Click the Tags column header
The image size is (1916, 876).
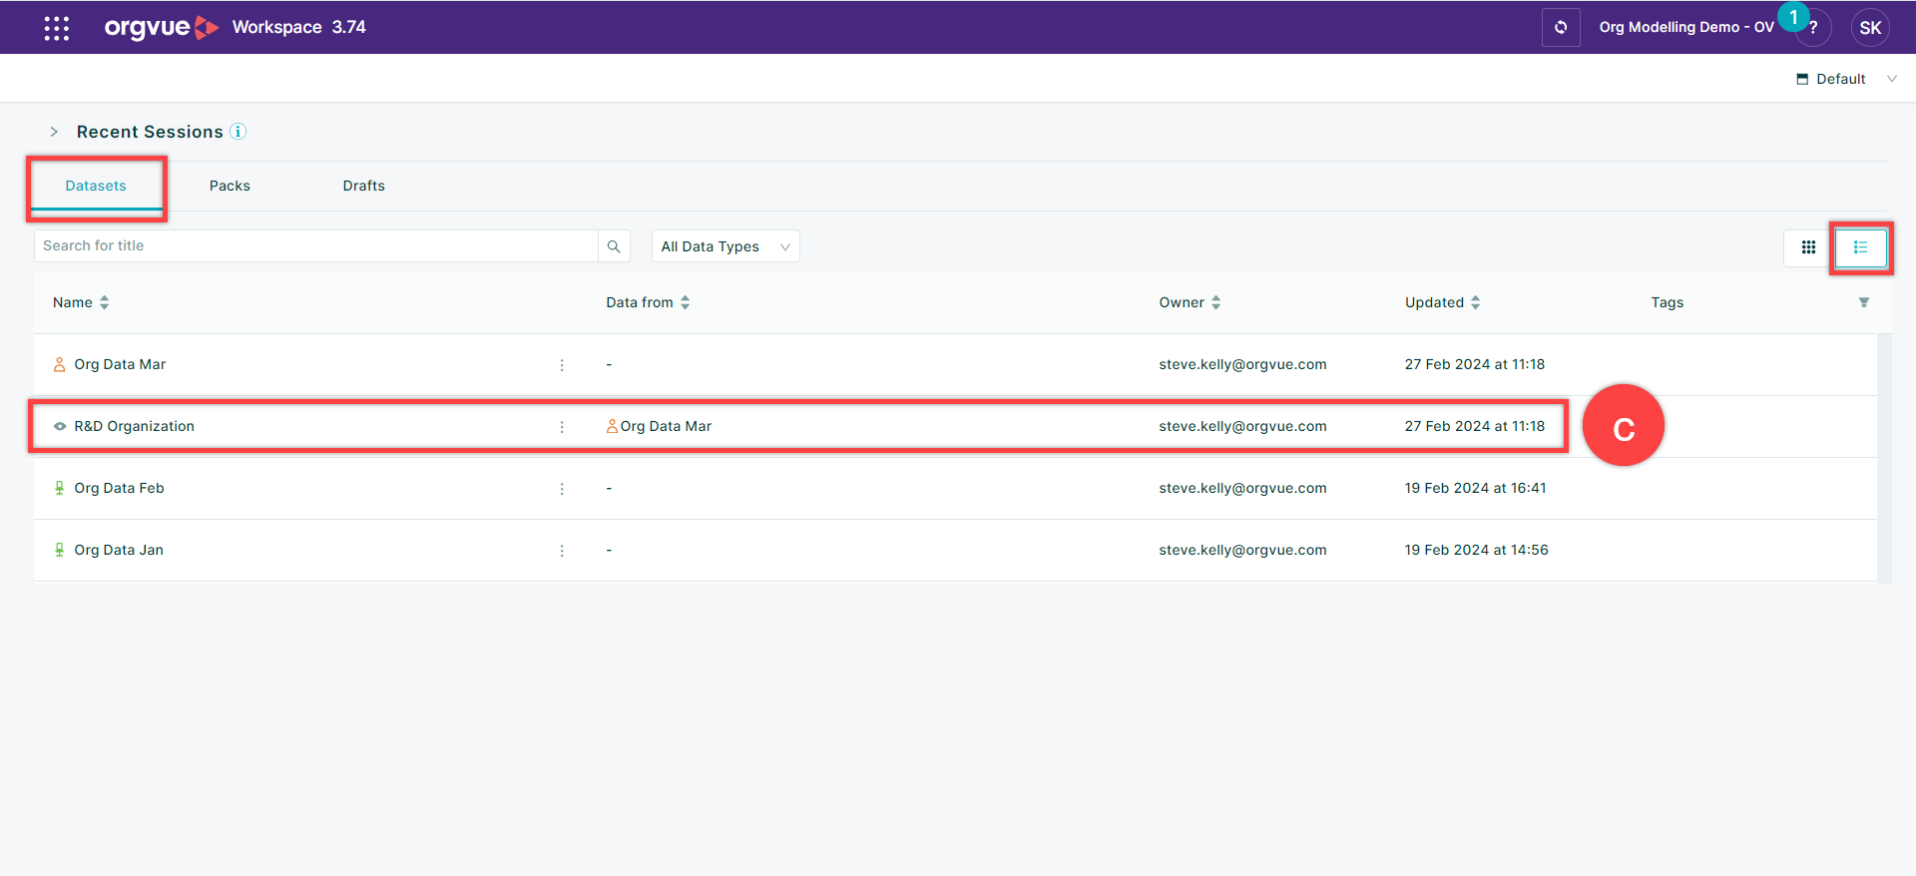pyautogui.click(x=1667, y=302)
